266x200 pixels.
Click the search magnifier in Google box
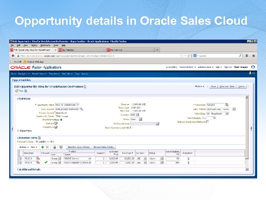[x=240, y=56]
